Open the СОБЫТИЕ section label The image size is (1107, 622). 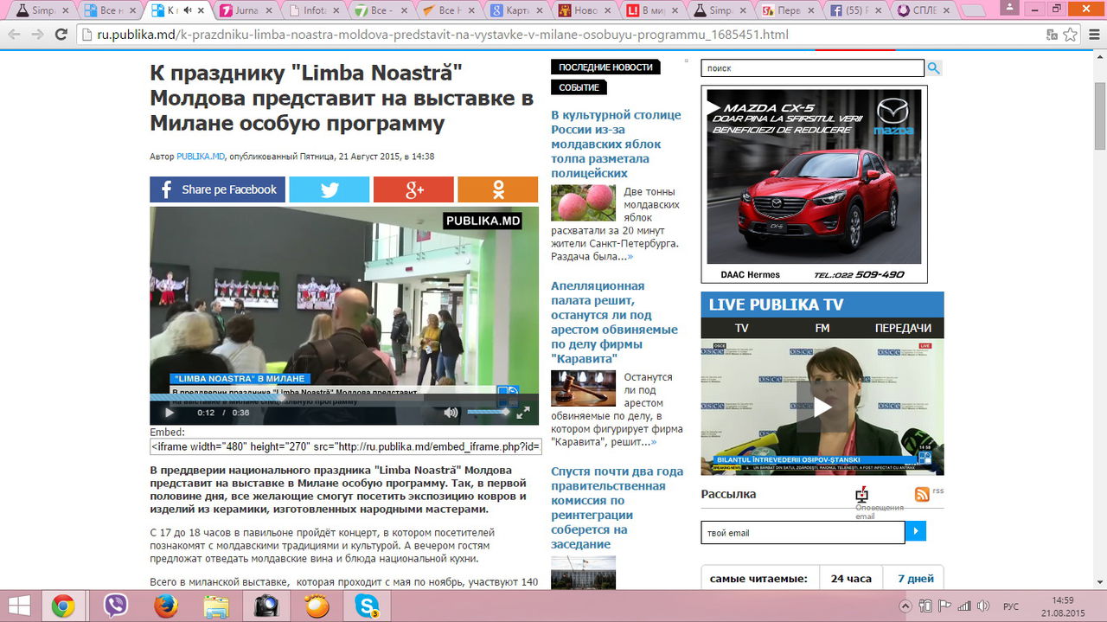tap(579, 87)
